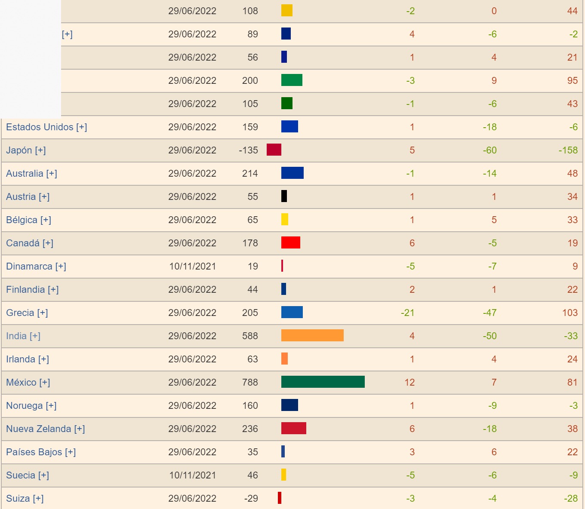Click the orange bar in India row
This screenshot has height=509, width=585.
click(312, 335)
